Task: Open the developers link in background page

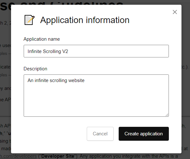Action: click(18, 156)
